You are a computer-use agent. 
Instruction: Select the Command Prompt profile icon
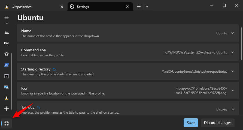coord(7,76)
